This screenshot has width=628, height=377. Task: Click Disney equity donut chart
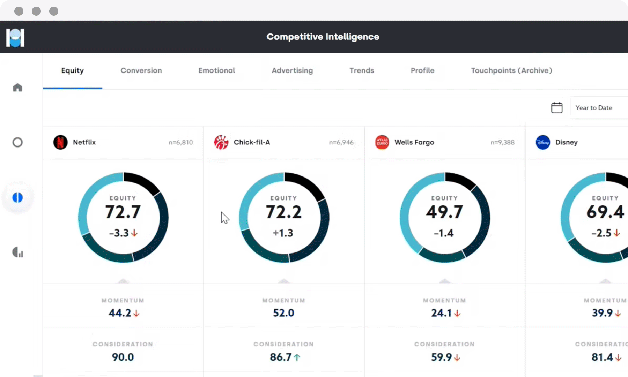[x=594, y=217]
